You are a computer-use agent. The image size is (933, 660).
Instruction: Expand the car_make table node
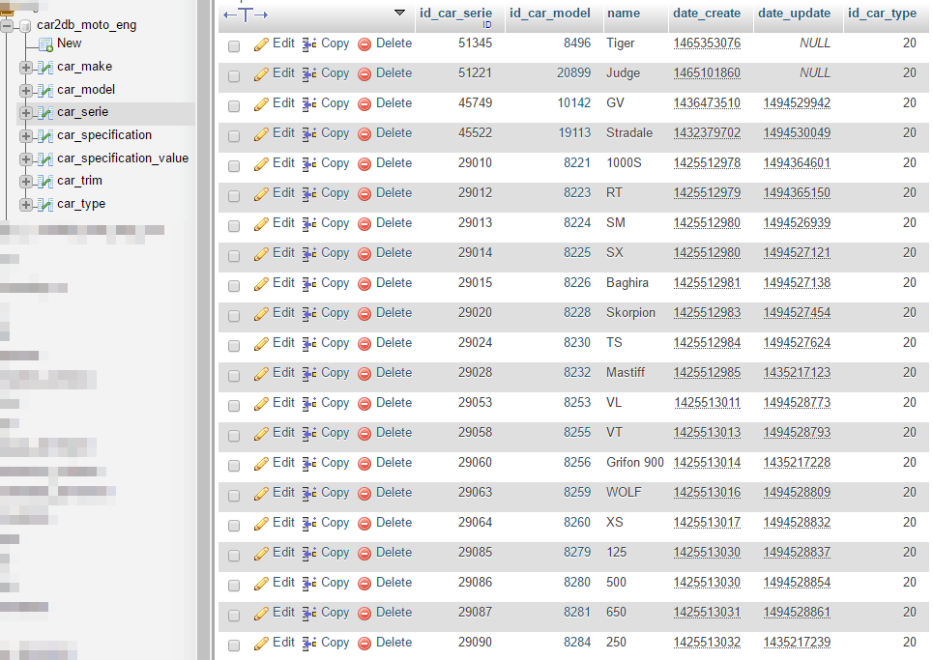click(x=25, y=68)
